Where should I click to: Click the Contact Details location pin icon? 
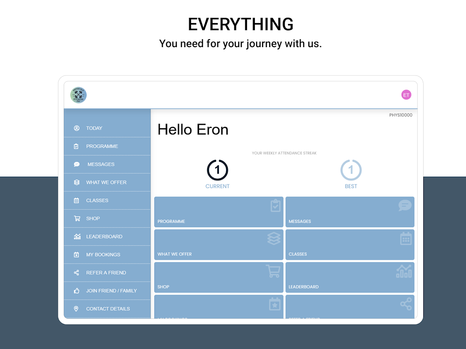pos(76,309)
